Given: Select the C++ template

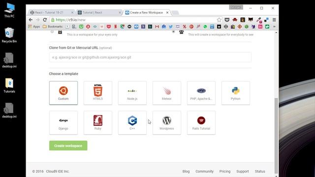Looking at the screenshot, I should [132, 122].
